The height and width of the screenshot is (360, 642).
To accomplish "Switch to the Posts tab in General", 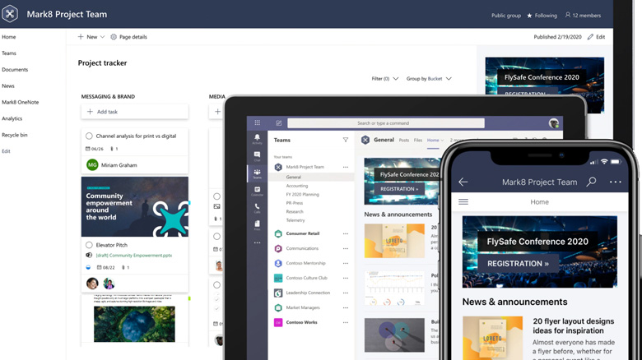I will (403, 140).
